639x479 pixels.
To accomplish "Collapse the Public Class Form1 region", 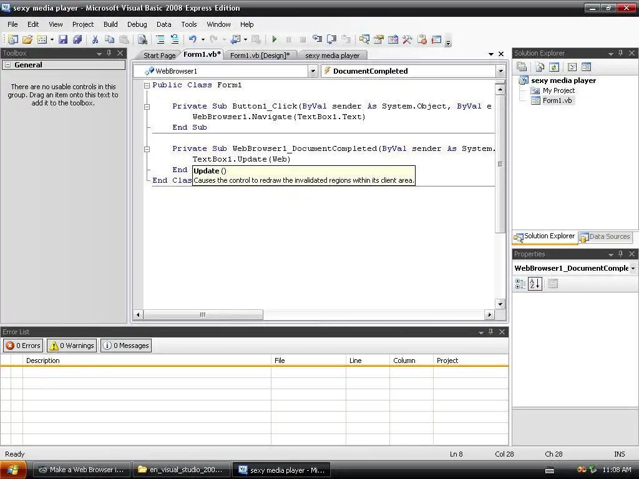I will click(147, 85).
